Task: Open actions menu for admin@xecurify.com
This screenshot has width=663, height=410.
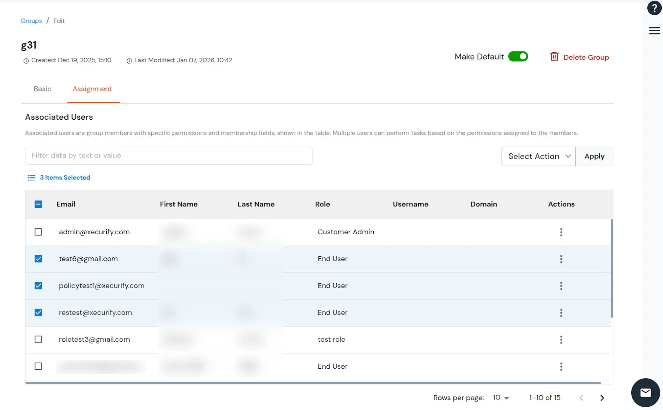Action: click(561, 232)
